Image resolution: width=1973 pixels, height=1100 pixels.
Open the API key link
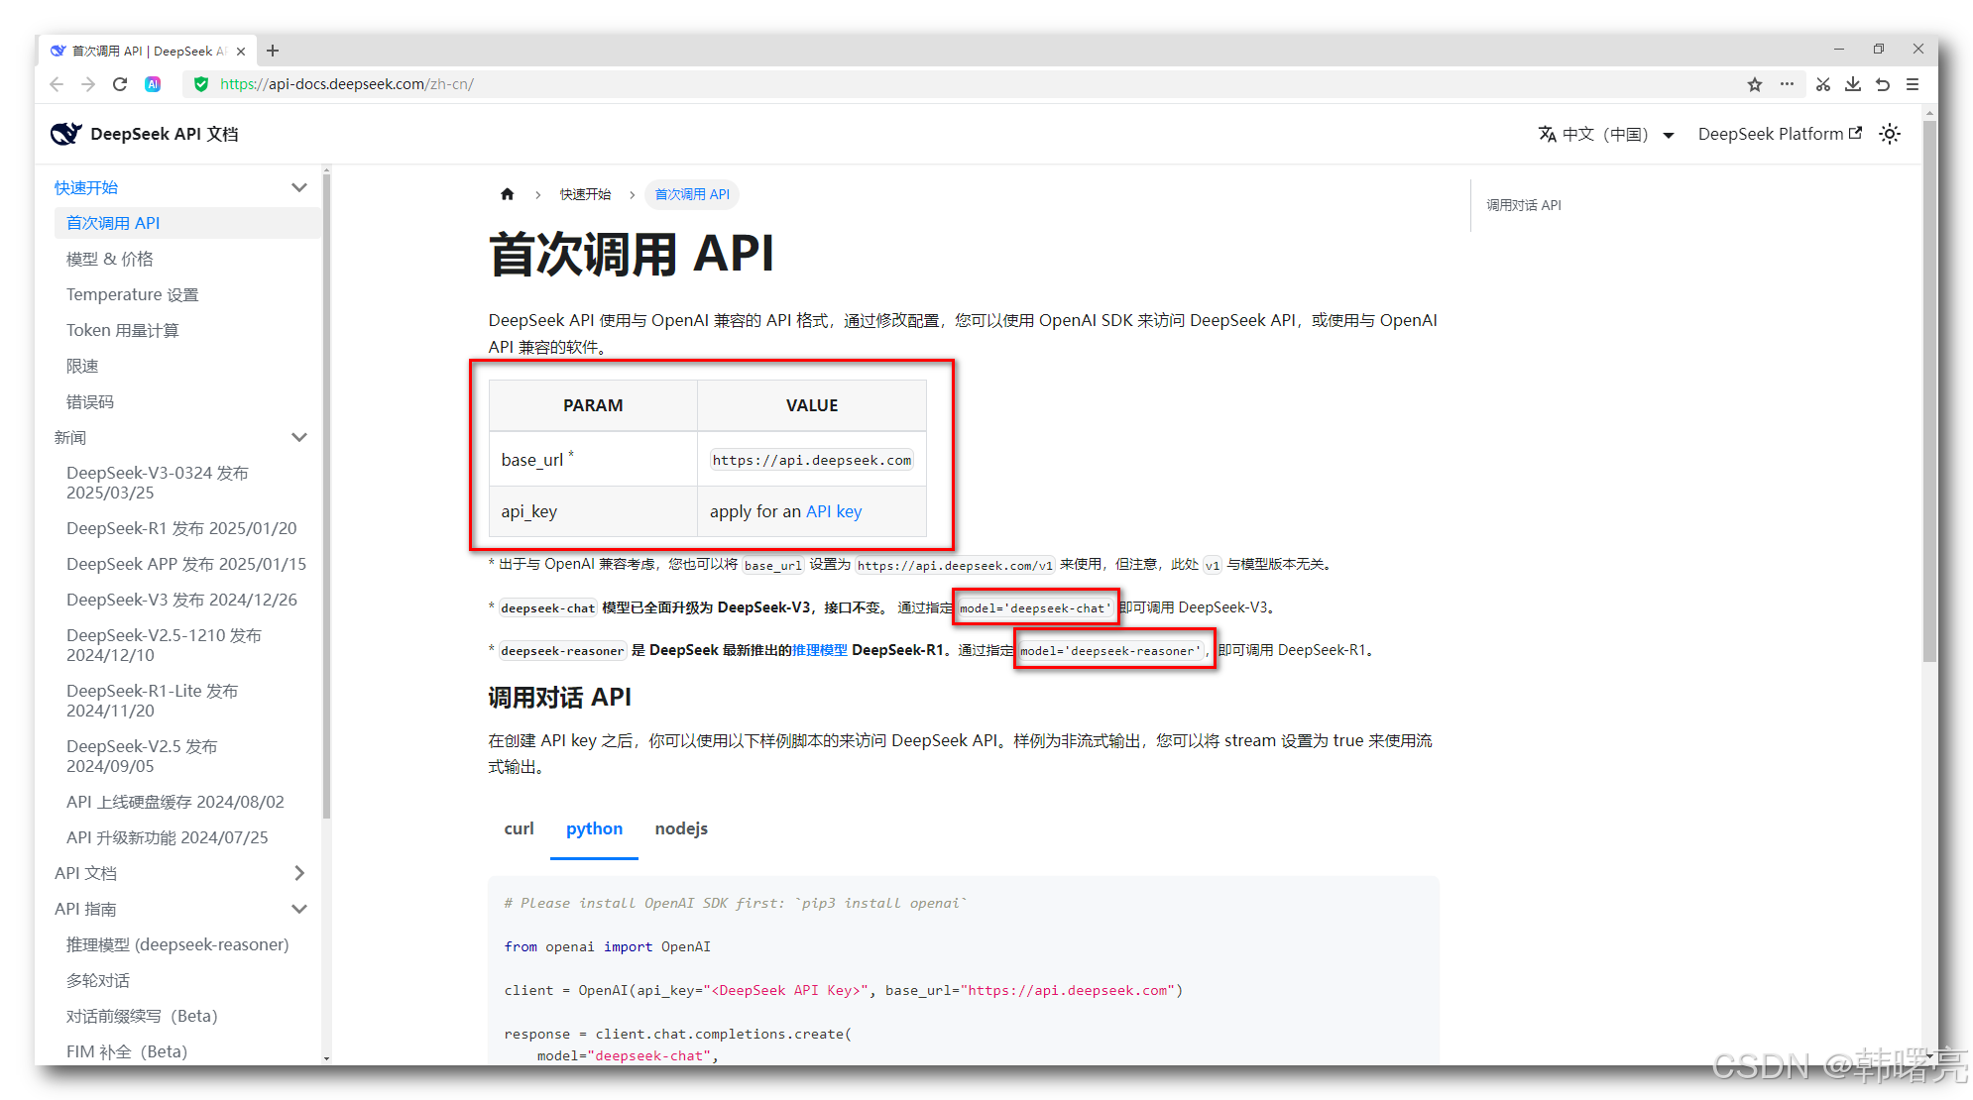[833, 511]
